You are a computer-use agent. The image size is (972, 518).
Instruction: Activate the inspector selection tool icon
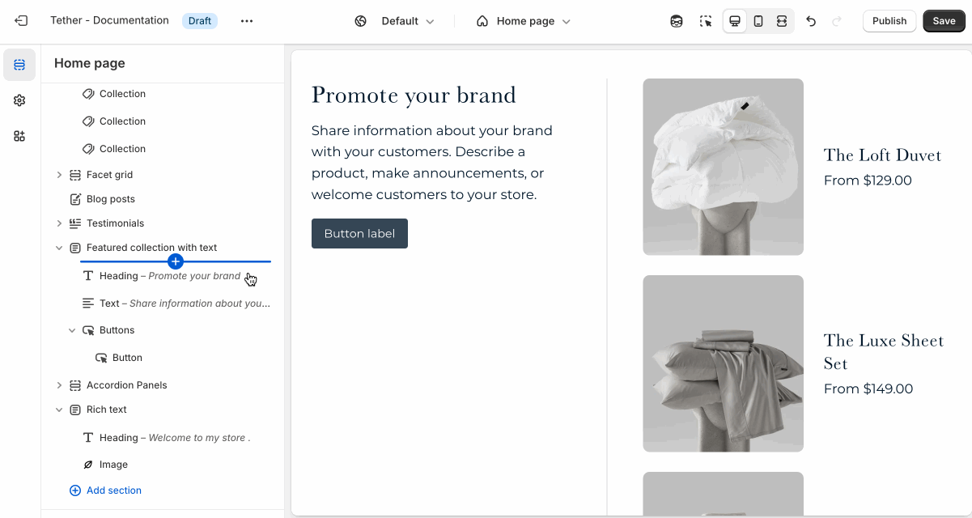[x=706, y=21]
